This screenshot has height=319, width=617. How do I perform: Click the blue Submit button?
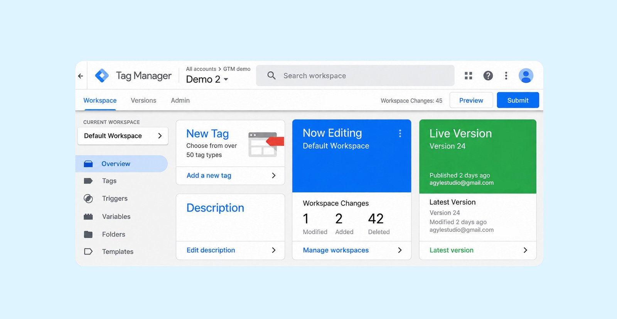tap(518, 100)
